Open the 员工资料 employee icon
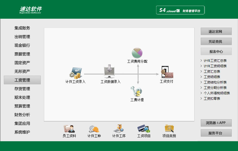 point(69,129)
